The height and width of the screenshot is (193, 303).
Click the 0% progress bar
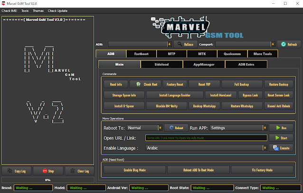coord(48,180)
